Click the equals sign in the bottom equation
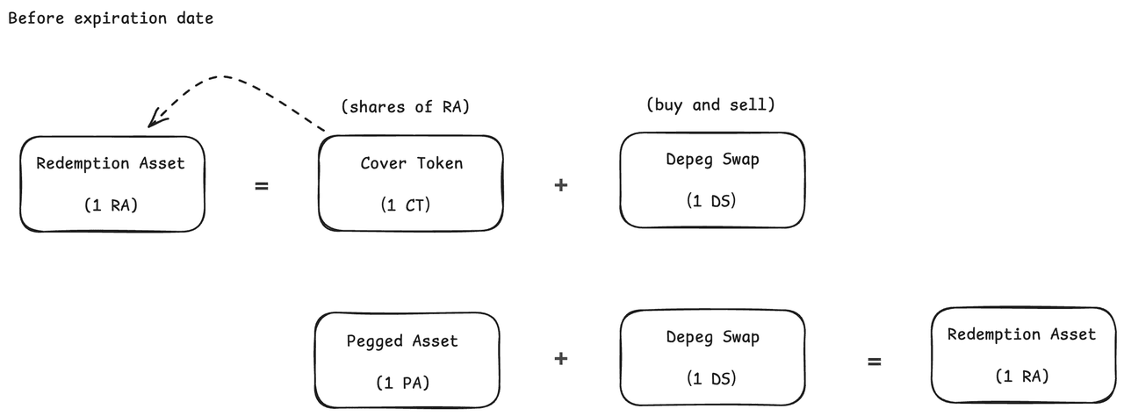Screen dimensions: 1124x416 [874, 360]
